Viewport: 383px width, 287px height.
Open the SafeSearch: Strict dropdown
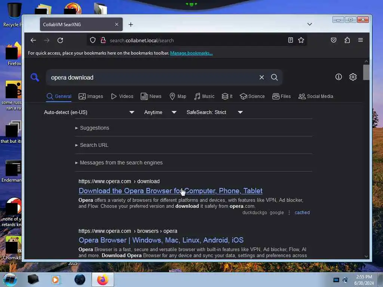click(x=214, y=112)
